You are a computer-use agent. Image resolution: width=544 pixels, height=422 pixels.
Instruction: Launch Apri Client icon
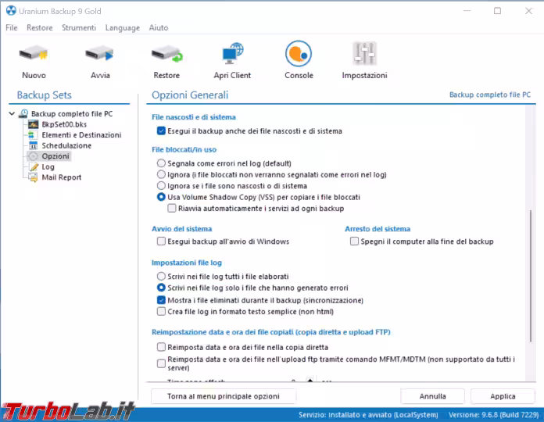click(x=232, y=54)
